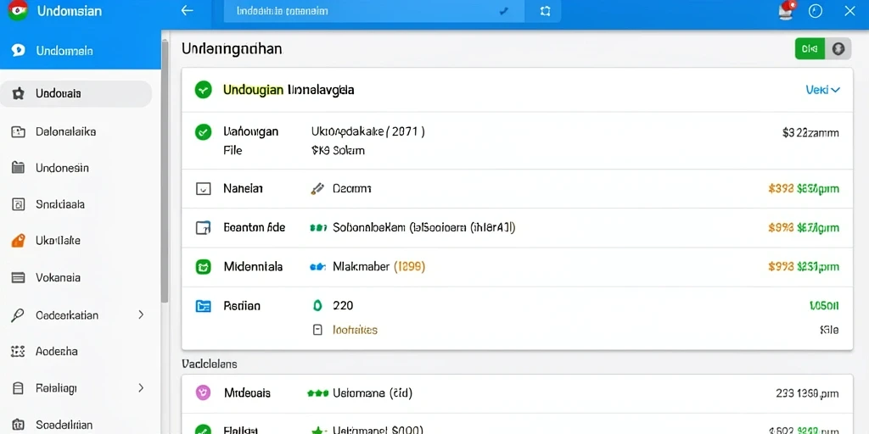Click the grid icon beside Aodenha
Screen dimensions: 869x434
click(19, 351)
